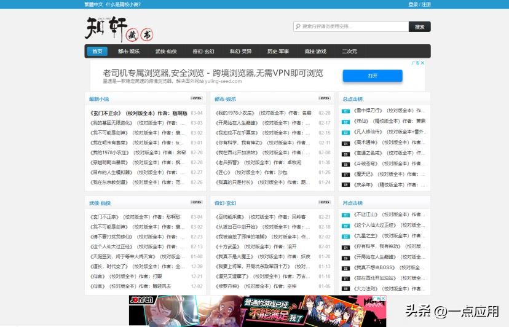The width and height of the screenshot is (509, 327).
Task: Click MORE icon in 奇幻·玄幻 section
Action: (324, 202)
